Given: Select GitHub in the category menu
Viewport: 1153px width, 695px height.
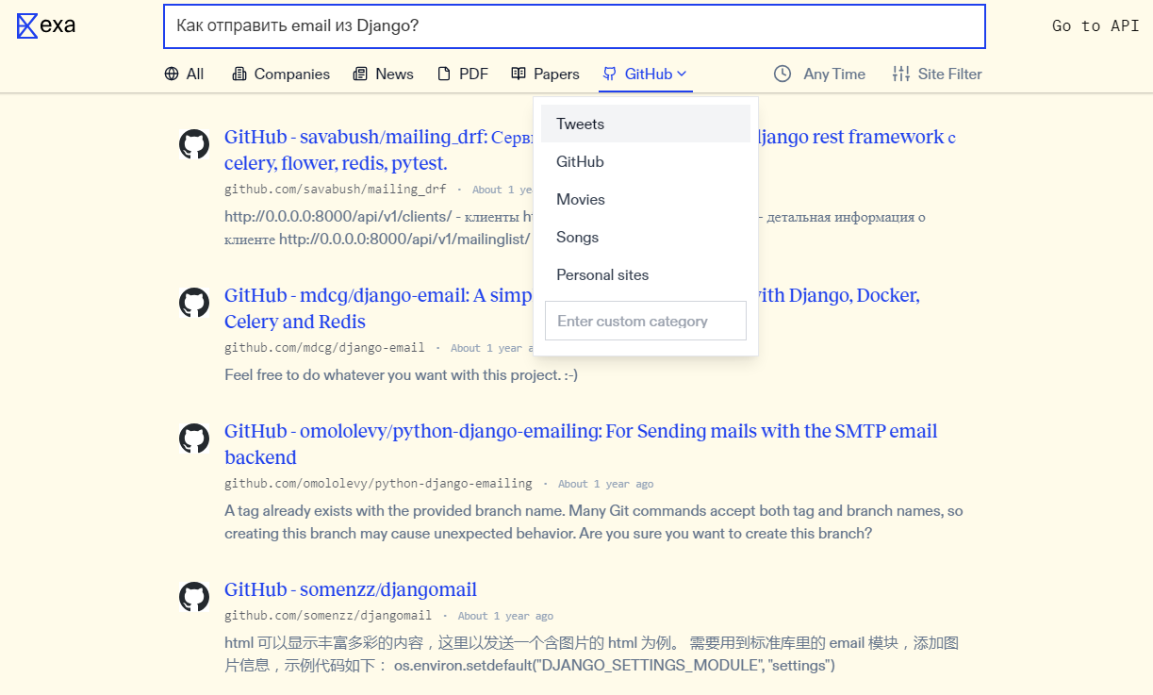Looking at the screenshot, I should pyautogui.click(x=646, y=161).
